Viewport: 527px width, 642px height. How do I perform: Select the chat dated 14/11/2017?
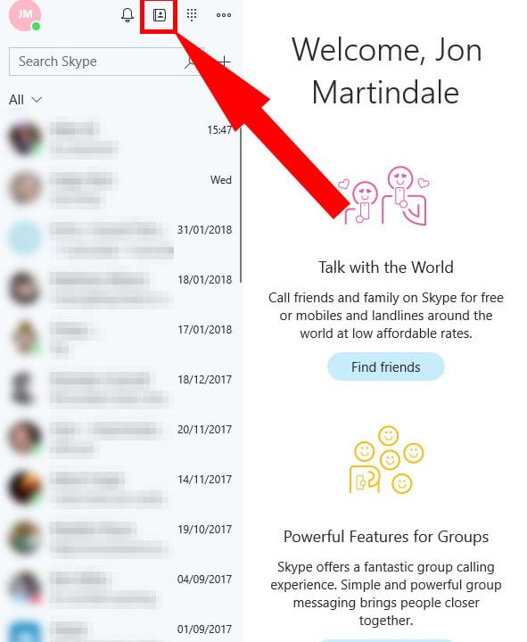pyautogui.click(x=120, y=489)
